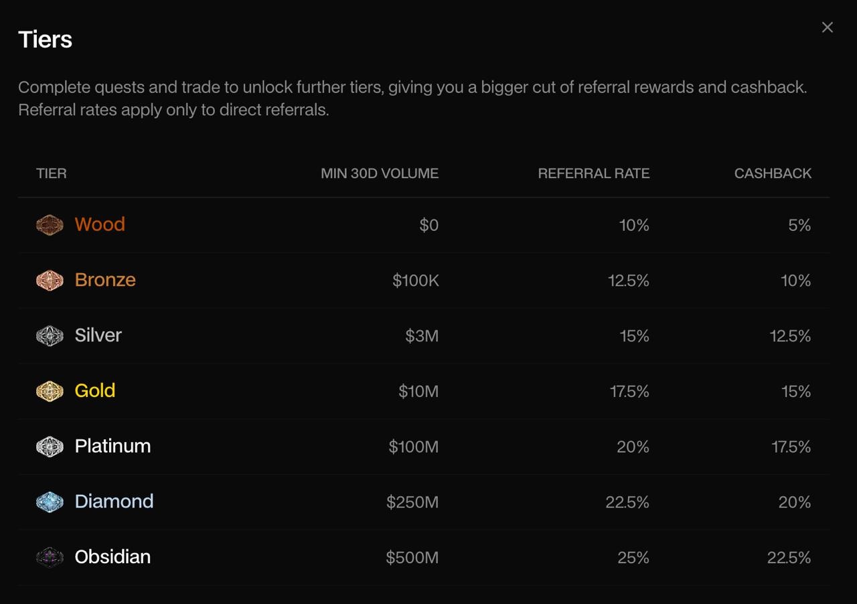Click the Silver tier badge icon
Screen dimensions: 857x604
click(50, 335)
